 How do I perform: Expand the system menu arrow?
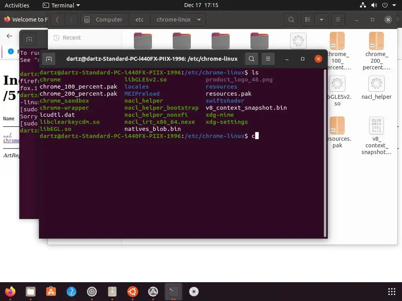[394, 5]
